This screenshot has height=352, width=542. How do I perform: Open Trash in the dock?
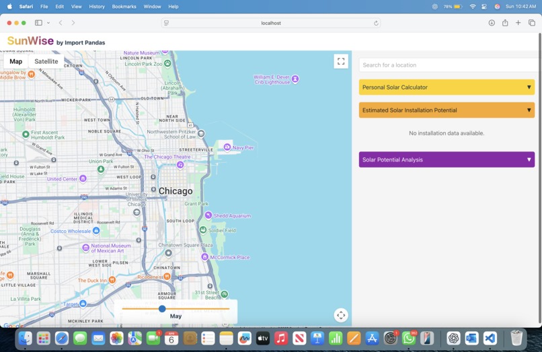point(516,338)
